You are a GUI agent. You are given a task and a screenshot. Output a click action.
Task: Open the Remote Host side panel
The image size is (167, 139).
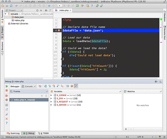[165, 33]
